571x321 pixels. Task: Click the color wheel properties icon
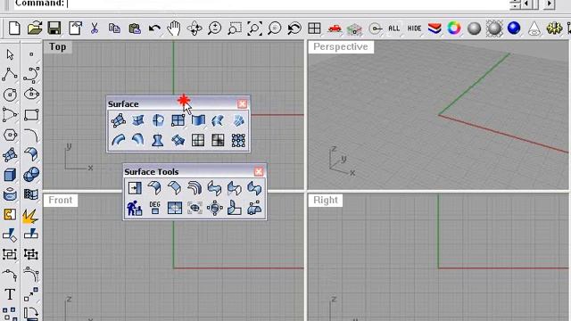[454, 28]
